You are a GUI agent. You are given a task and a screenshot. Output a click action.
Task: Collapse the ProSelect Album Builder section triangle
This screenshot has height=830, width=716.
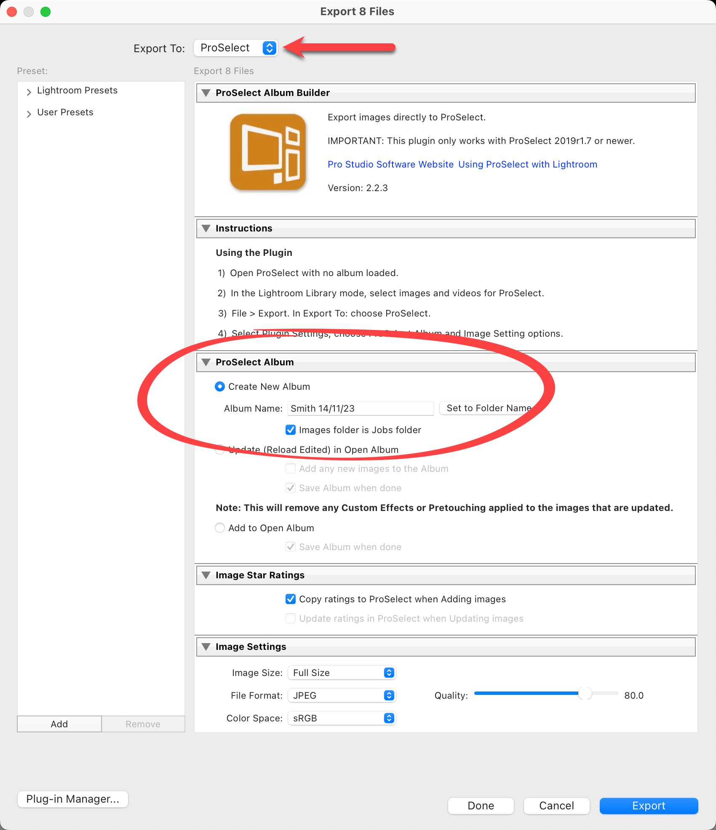(x=206, y=93)
